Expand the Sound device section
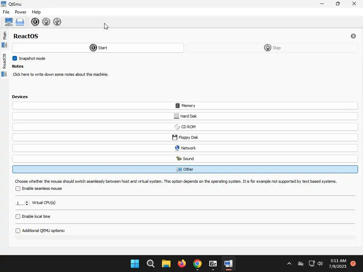The width and height of the screenshot is (363, 272). point(185,159)
